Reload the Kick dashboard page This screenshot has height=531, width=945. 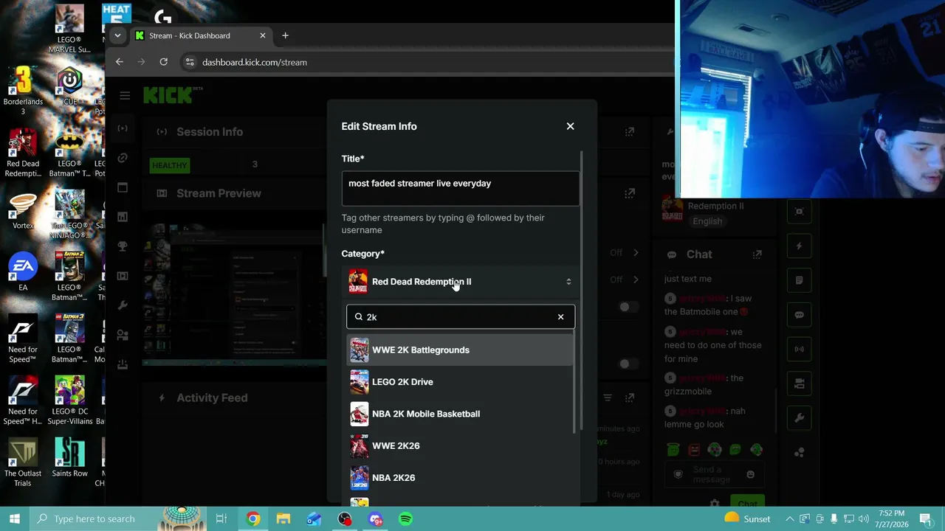164,62
